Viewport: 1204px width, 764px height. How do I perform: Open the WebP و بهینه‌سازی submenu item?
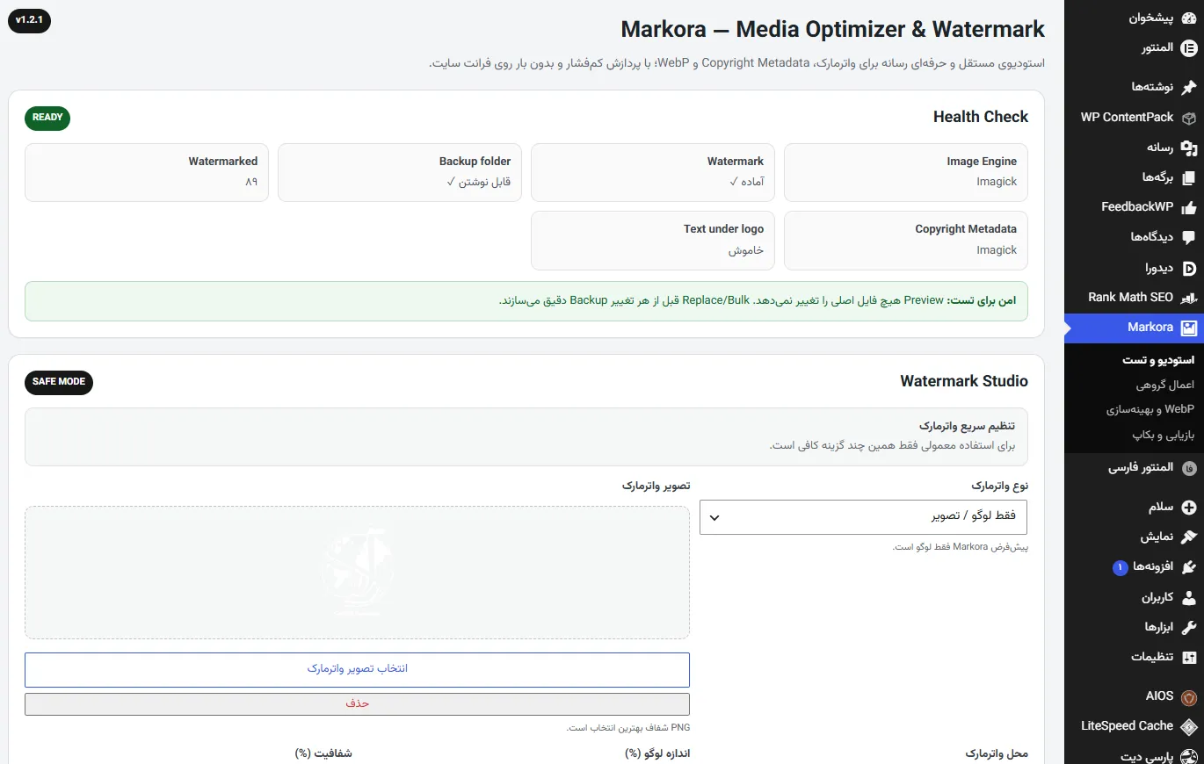pos(1150,409)
